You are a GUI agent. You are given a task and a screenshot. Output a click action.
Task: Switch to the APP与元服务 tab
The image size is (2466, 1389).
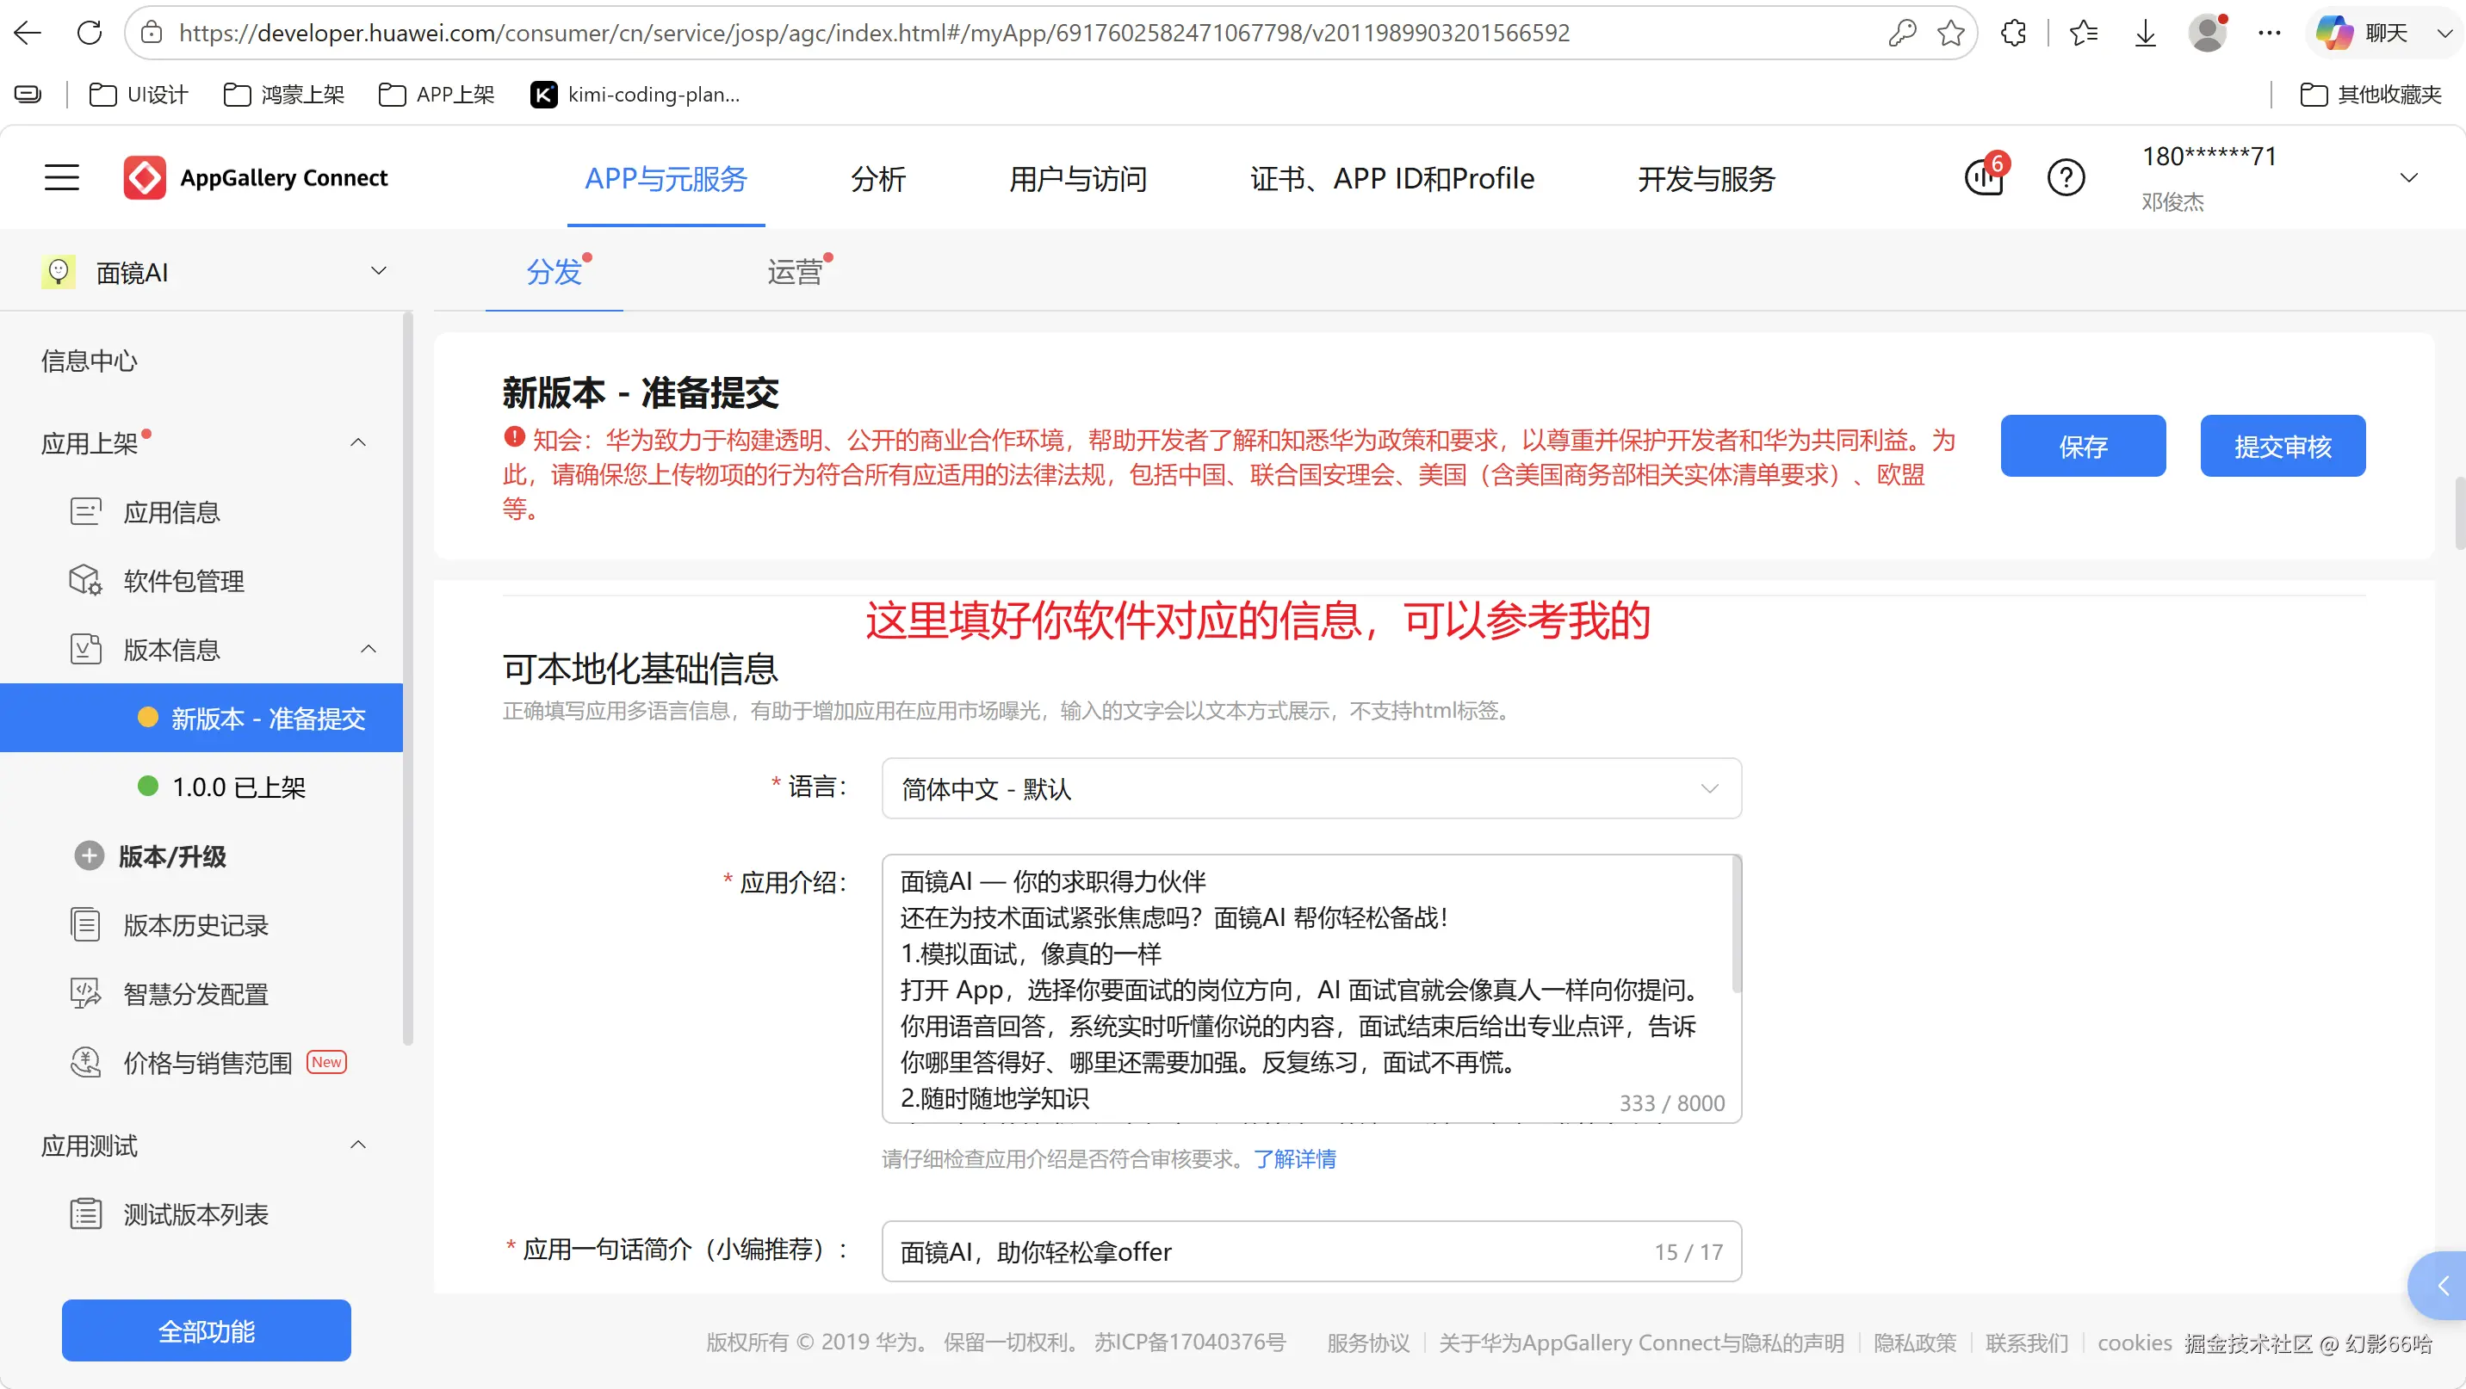pos(666,179)
